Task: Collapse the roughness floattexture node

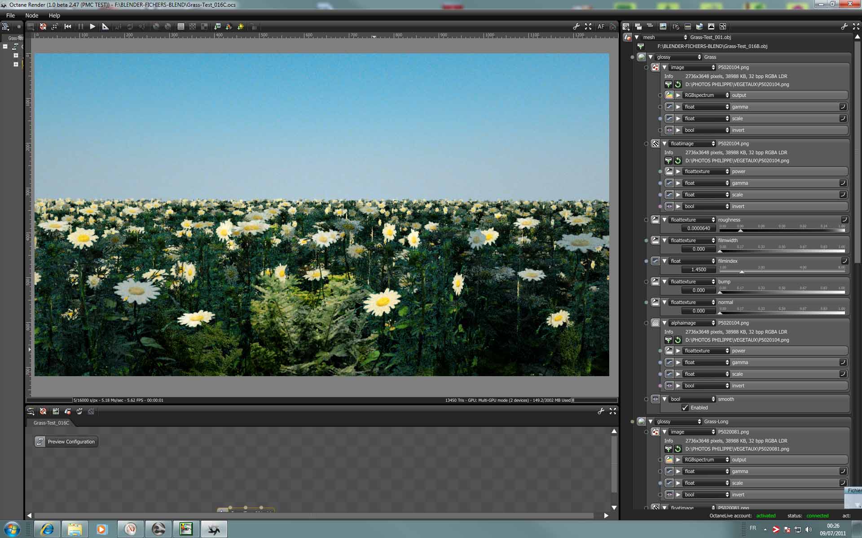Action: 664,220
